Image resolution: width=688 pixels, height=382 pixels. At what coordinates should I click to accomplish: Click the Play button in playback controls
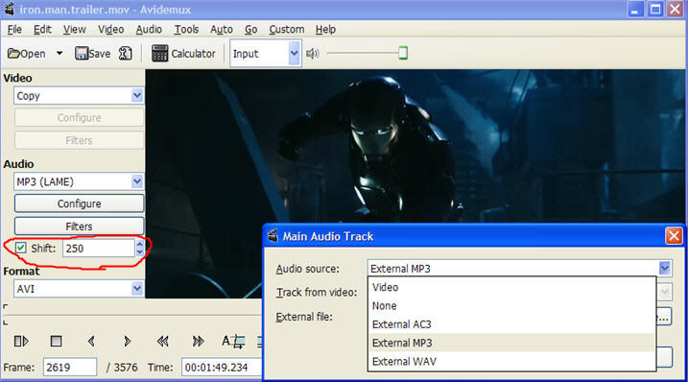(x=21, y=341)
